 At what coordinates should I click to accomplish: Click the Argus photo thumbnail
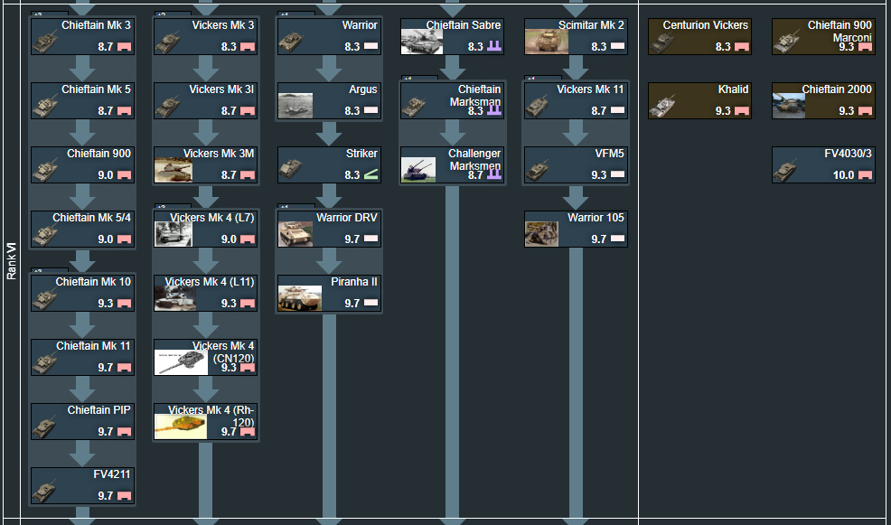click(295, 104)
